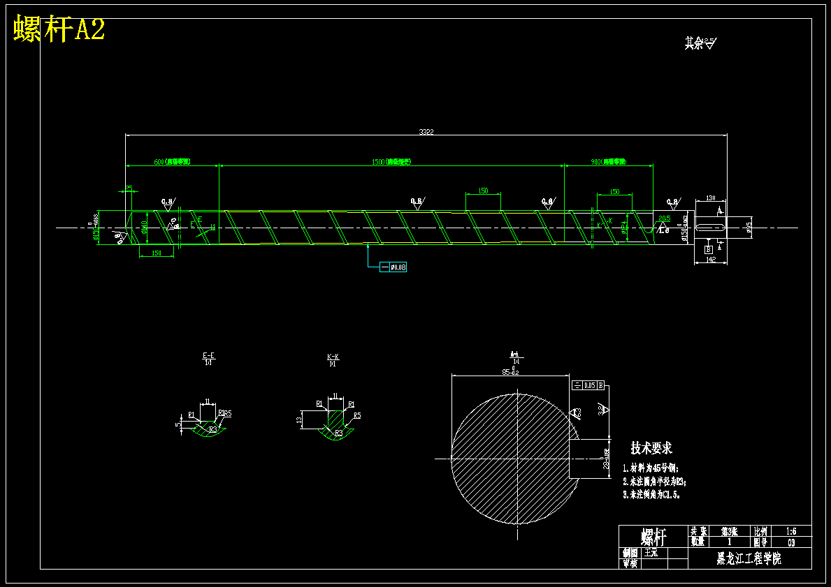Click the scale value "1:6" in title block

[x=791, y=531]
